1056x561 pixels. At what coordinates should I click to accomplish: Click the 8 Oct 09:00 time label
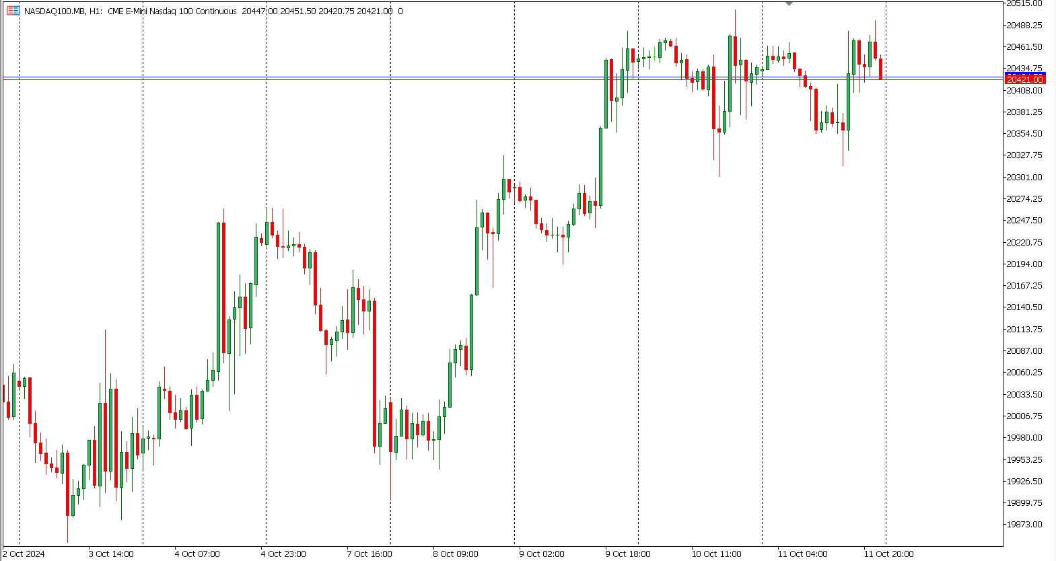(456, 554)
